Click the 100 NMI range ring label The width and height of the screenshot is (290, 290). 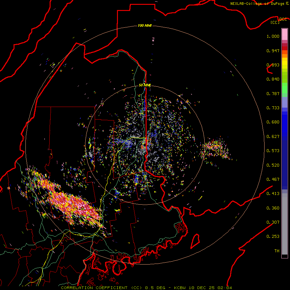pos(145,25)
